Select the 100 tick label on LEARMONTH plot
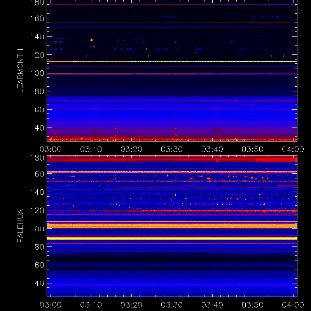This screenshot has height=311, width=311. coord(37,73)
